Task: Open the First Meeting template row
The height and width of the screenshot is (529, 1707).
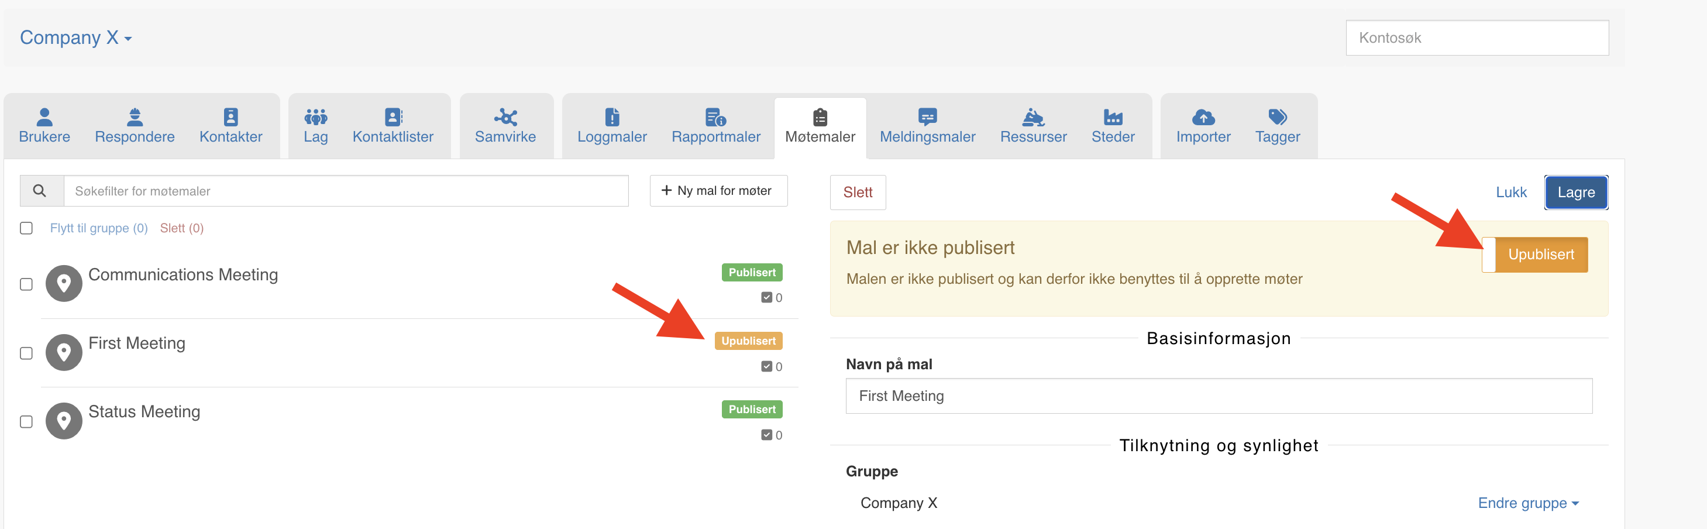Action: point(419,353)
